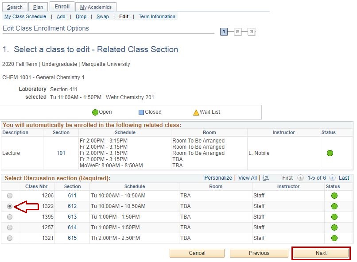Click step 1 indicator box

(x=224, y=32)
